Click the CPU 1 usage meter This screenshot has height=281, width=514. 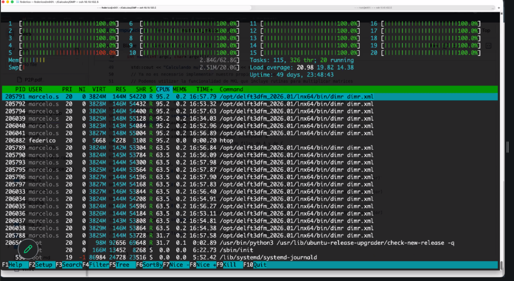click(x=64, y=24)
